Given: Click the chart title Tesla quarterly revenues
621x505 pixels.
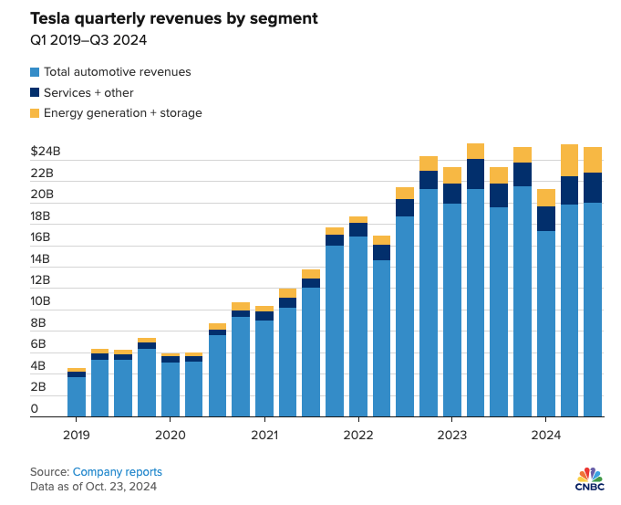Looking at the screenshot, I should [x=174, y=18].
